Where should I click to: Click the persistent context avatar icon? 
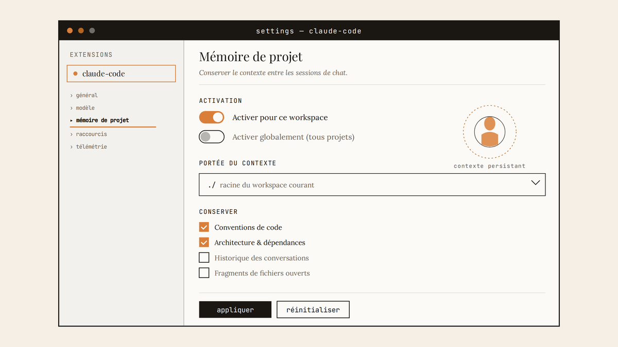pyautogui.click(x=490, y=132)
